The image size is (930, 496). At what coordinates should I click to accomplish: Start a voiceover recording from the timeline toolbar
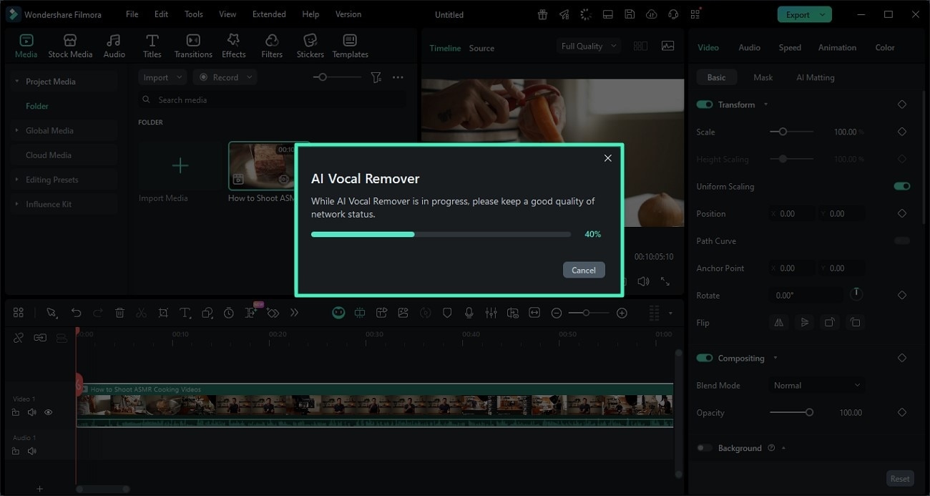coord(469,313)
